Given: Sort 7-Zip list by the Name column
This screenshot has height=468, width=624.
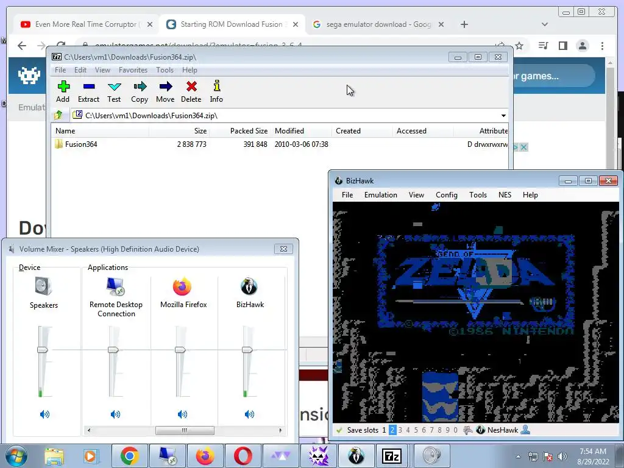Looking at the screenshot, I should point(101,131).
